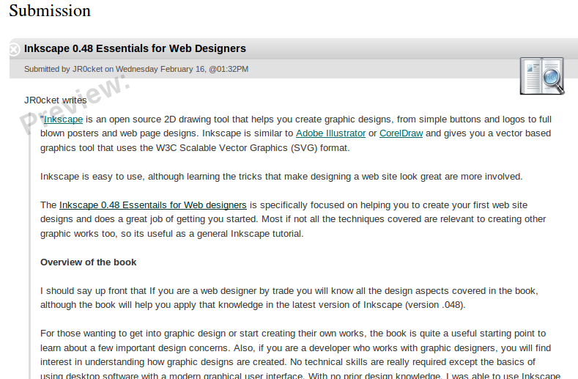Image resolution: width=578 pixels, height=379 pixels.
Task: Click the circled X icon beside the title
Action: point(14,49)
